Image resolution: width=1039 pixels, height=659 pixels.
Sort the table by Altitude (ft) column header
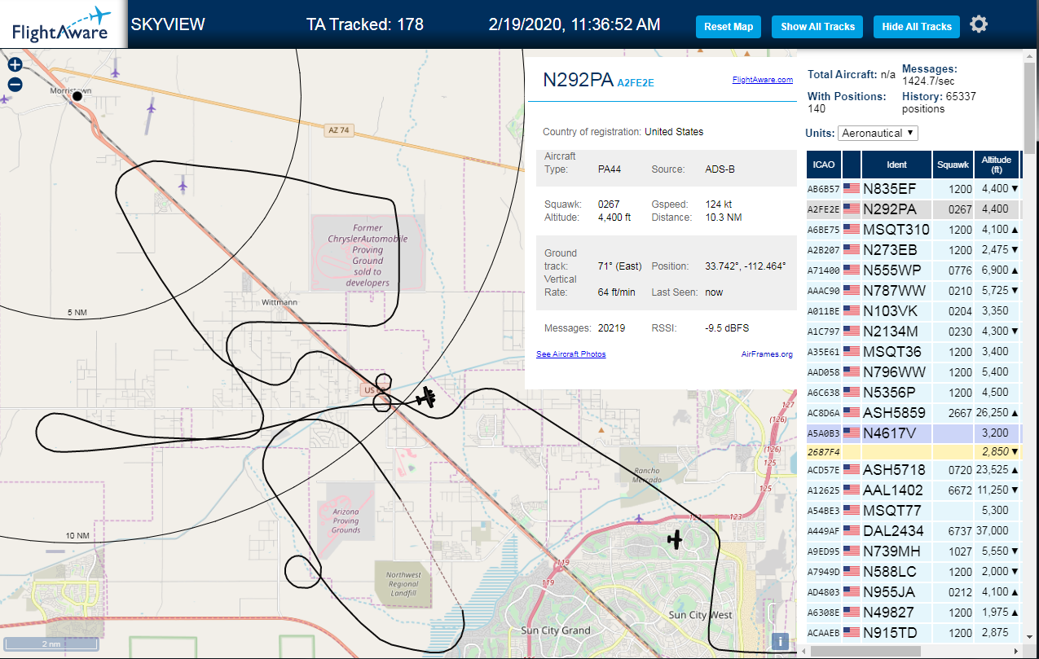click(x=997, y=165)
